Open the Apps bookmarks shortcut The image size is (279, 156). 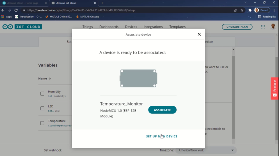pos(7,17)
